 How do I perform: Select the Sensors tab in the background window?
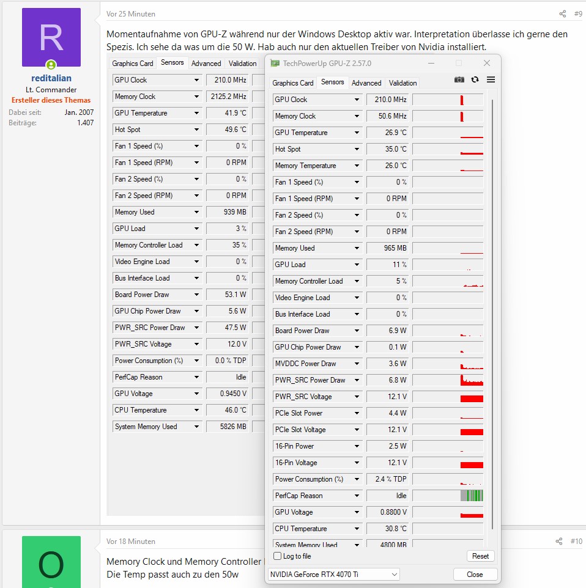click(x=172, y=62)
